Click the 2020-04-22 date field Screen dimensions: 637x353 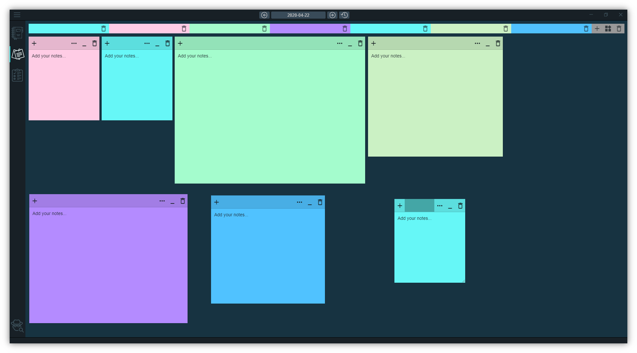point(298,15)
